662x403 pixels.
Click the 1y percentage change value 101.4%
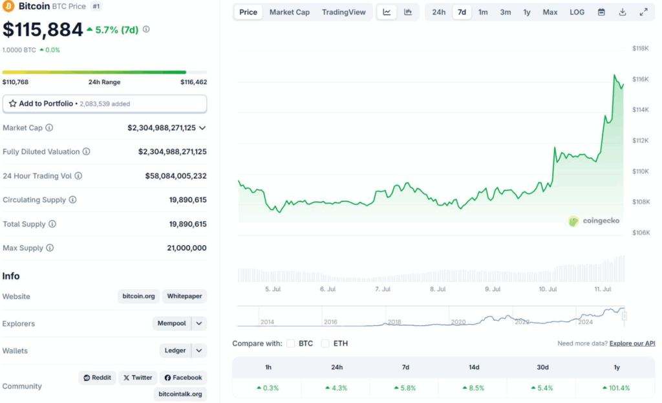point(616,387)
